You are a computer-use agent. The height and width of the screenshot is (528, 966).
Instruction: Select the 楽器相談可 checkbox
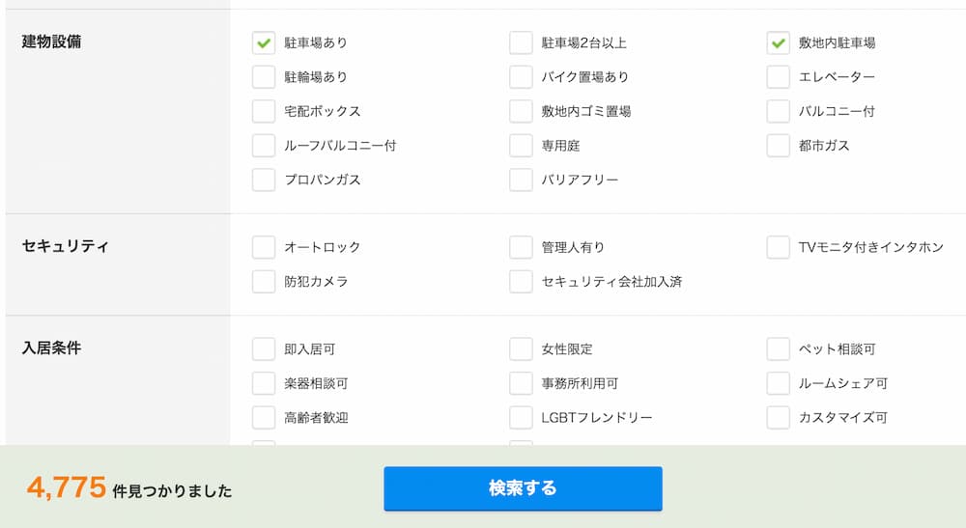264,383
